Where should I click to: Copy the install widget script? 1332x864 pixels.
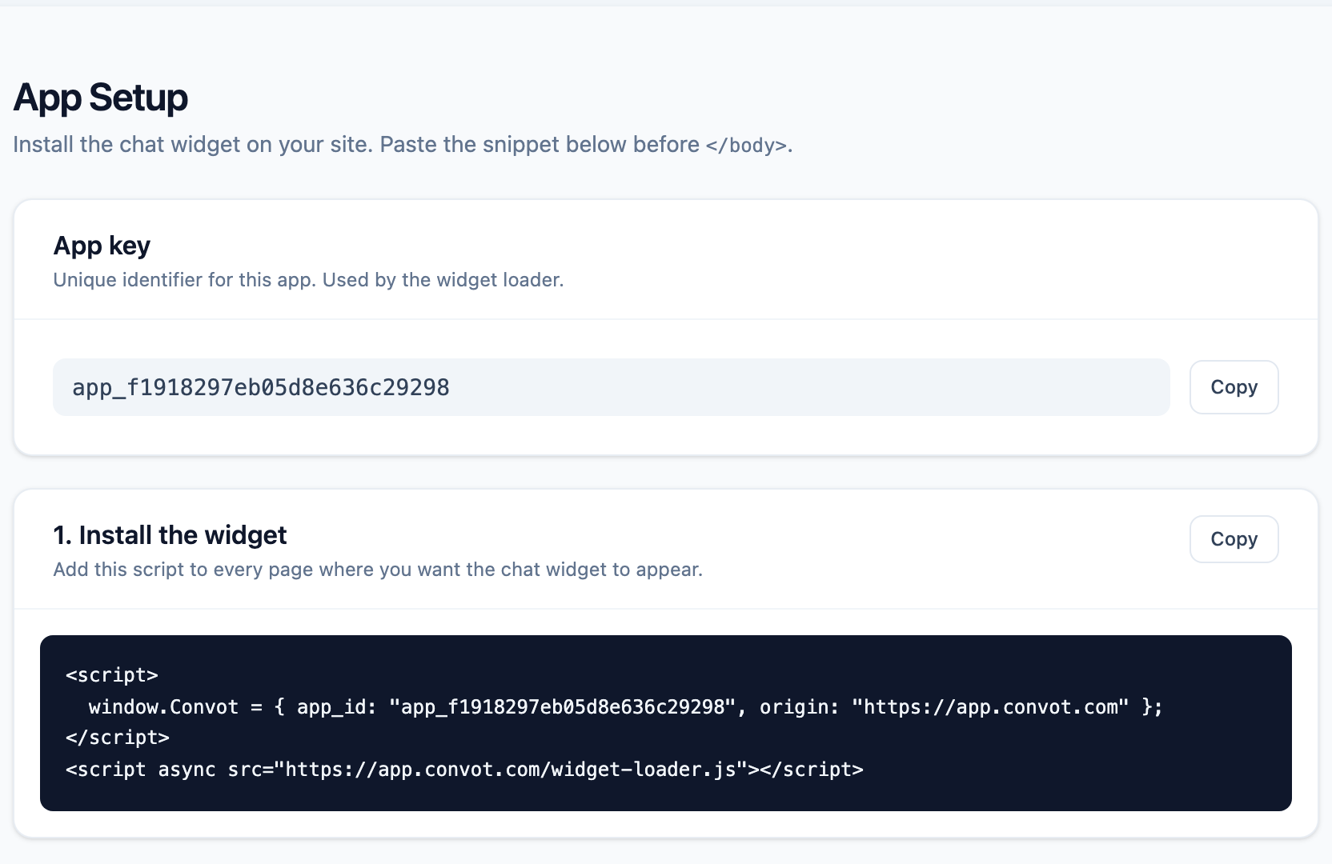pos(1234,539)
